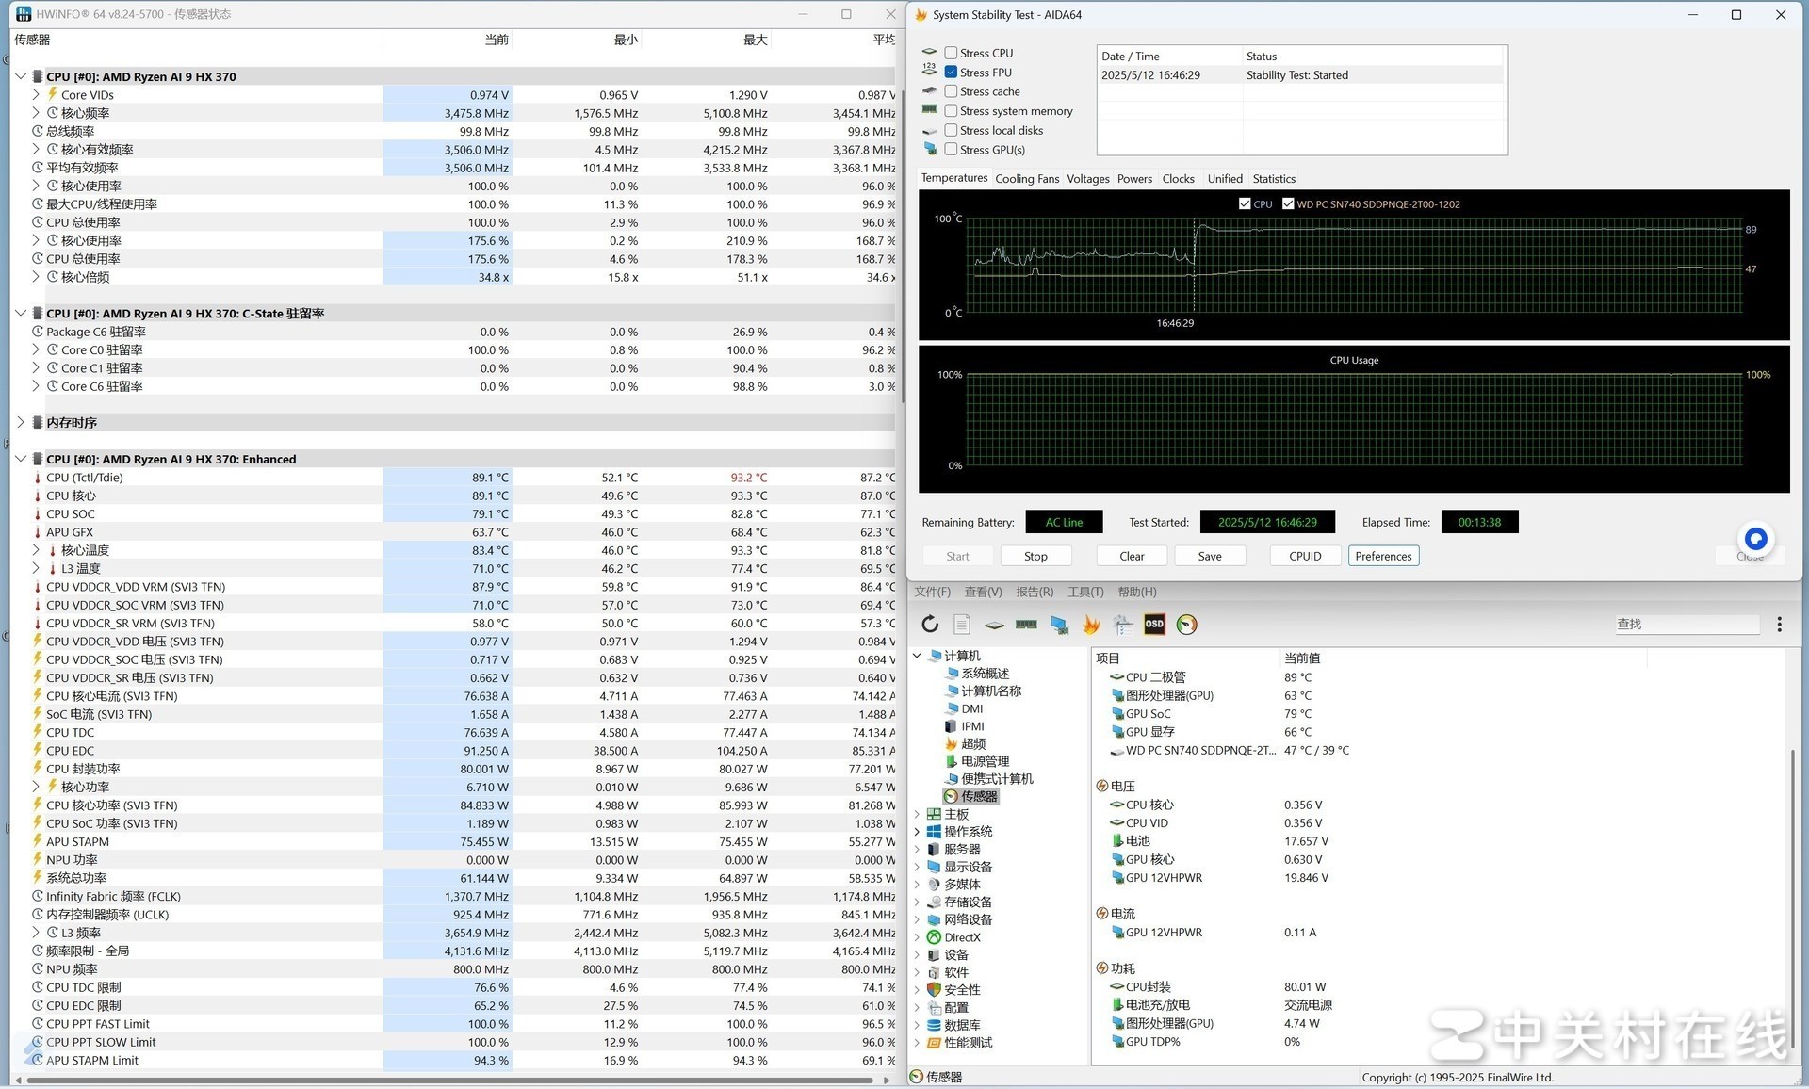The image size is (1809, 1089).
Task: Select 系统概述 in the AIDA64 tree
Action: tap(985, 673)
